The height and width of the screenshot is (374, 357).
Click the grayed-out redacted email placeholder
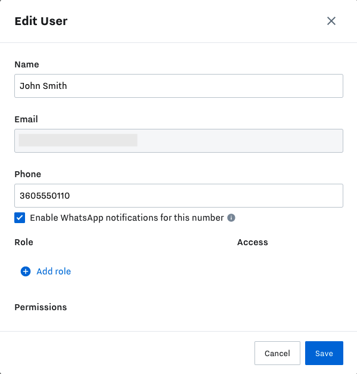click(x=78, y=140)
